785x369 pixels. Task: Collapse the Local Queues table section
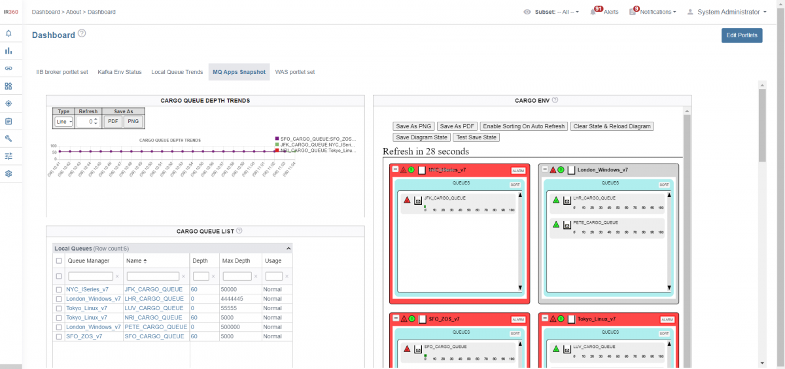coord(288,249)
